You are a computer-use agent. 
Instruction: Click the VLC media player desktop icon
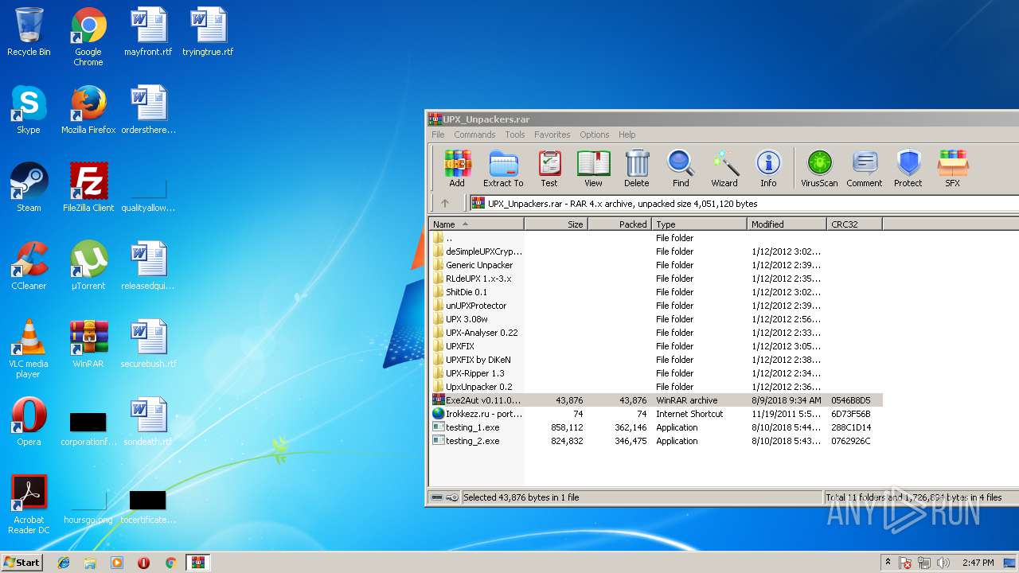coord(29,349)
